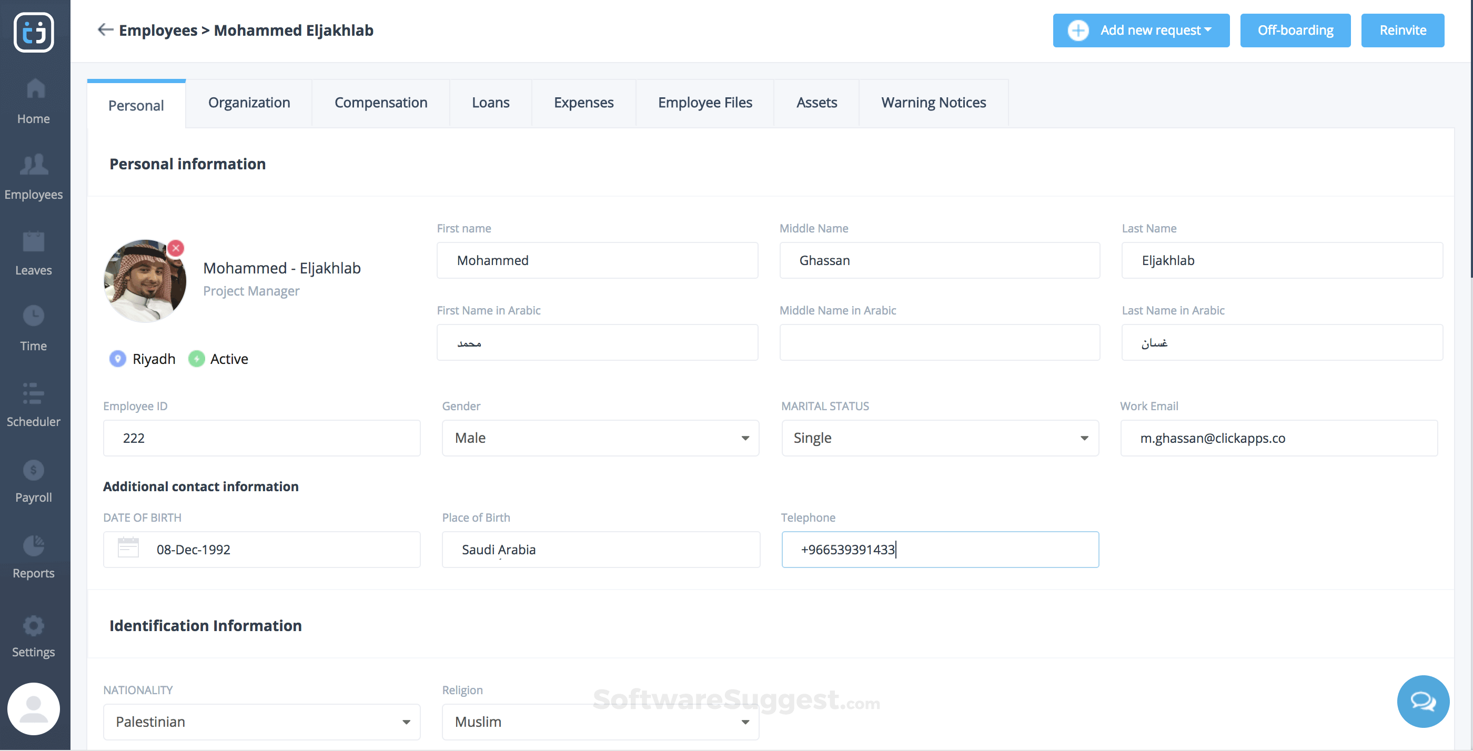1473x751 pixels.
Task: Switch to the Warning Notices tab
Action: tap(933, 103)
